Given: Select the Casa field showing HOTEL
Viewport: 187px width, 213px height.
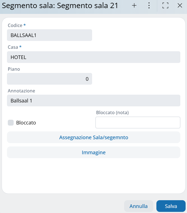Looking at the screenshot, I should [93, 57].
